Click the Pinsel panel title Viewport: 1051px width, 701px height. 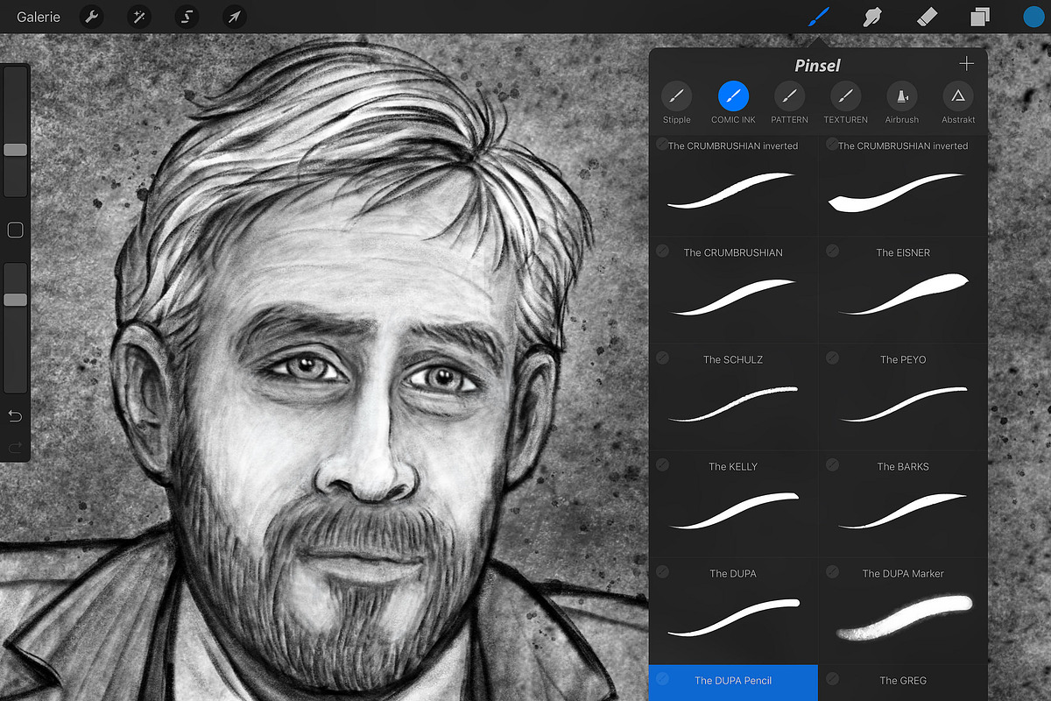[817, 66]
